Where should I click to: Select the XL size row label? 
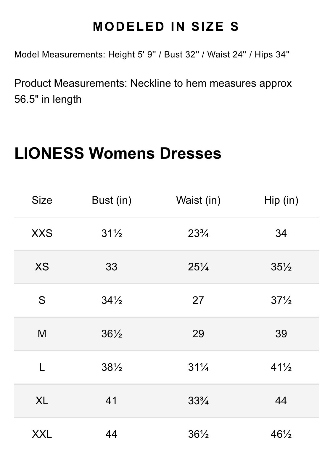click(42, 401)
